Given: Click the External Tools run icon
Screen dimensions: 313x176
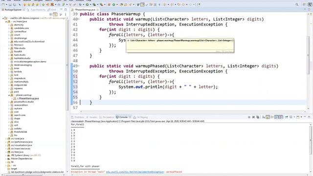Looking at the screenshot, I should pyautogui.click(x=101, y=4).
